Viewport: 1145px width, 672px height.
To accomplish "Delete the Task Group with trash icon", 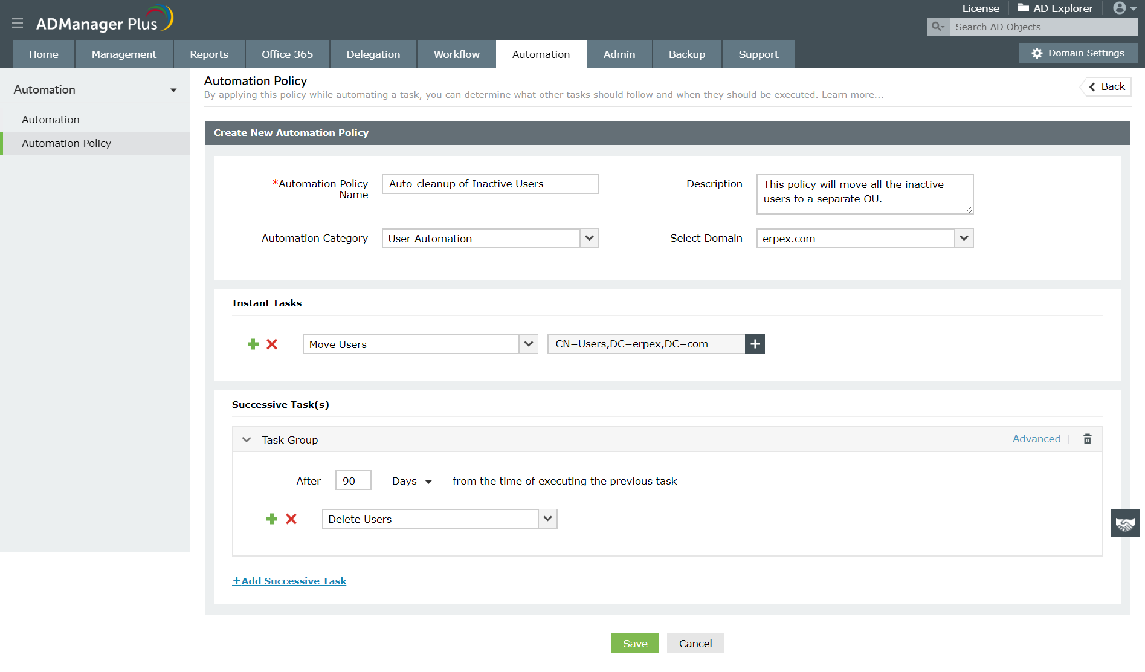I will click(1087, 439).
